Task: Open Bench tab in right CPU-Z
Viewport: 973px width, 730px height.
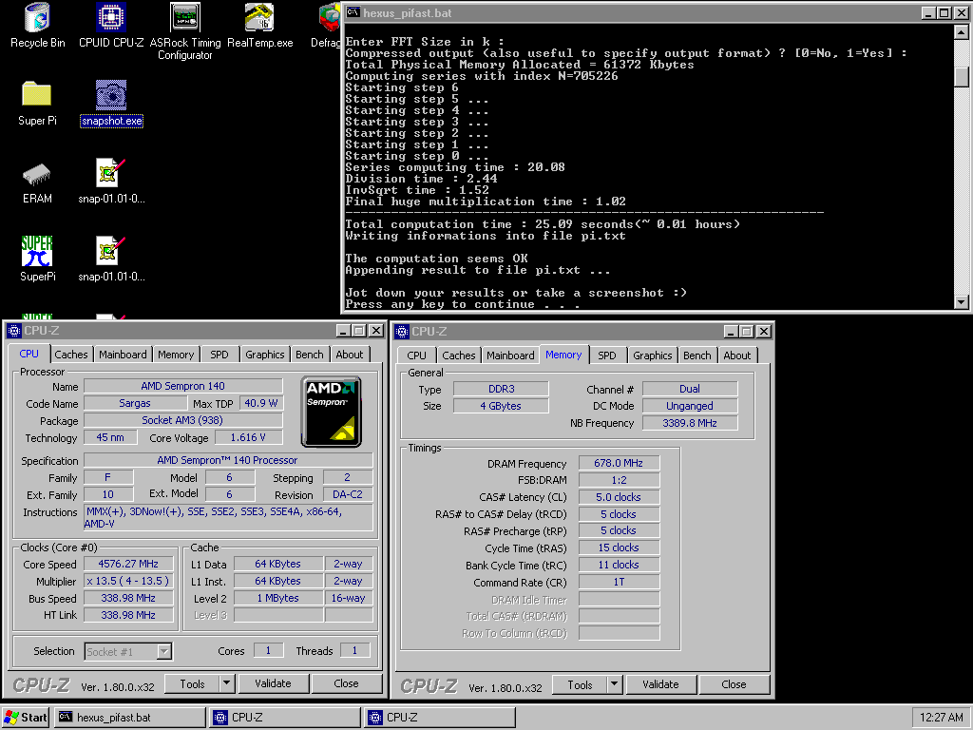Action: 696,355
